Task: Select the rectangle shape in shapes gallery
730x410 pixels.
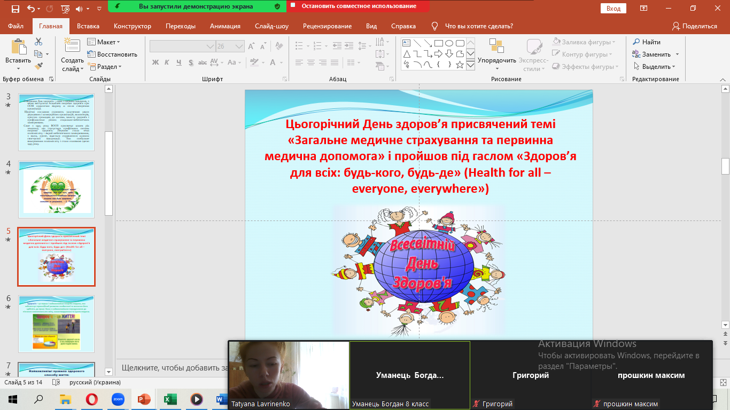Action: pos(438,43)
